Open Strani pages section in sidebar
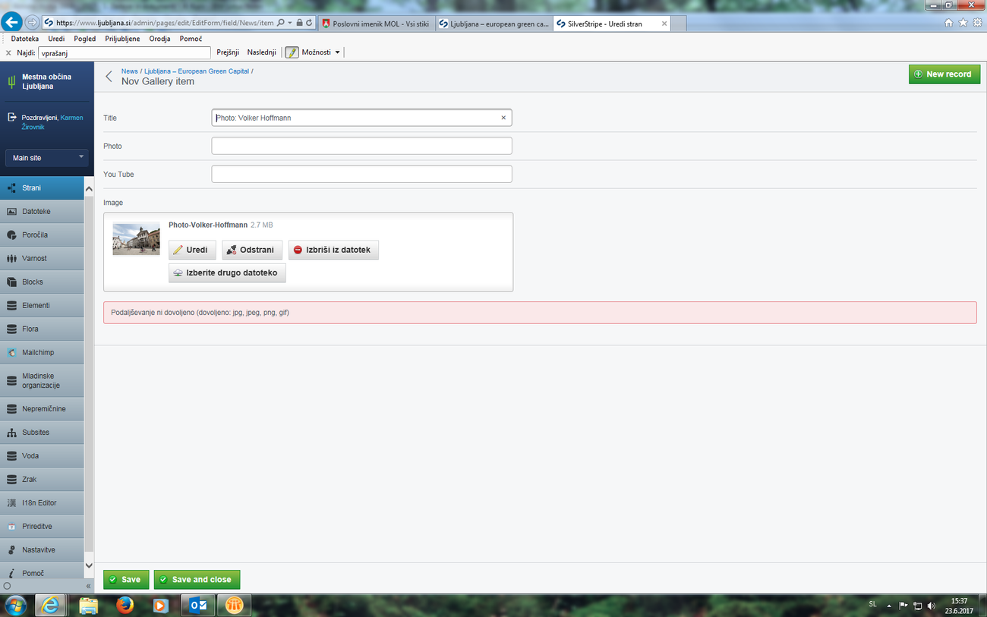This screenshot has height=617, width=987. tap(42, 187)
